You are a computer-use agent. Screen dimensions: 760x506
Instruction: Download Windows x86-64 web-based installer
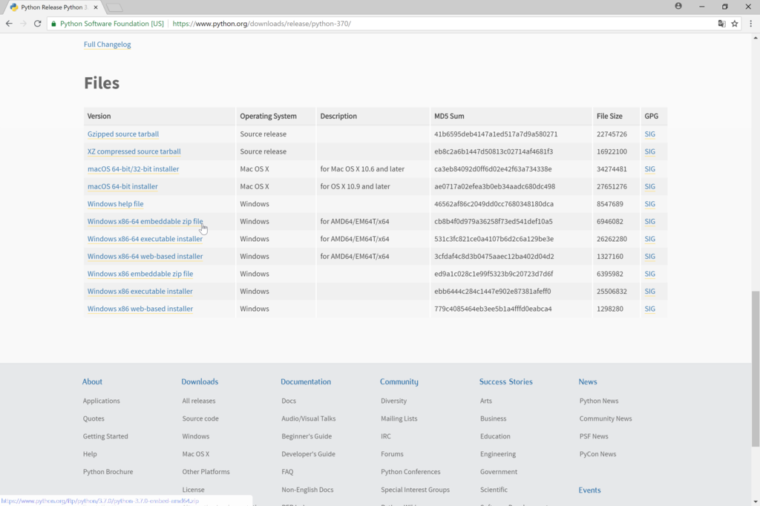click(x=145, y=256)
